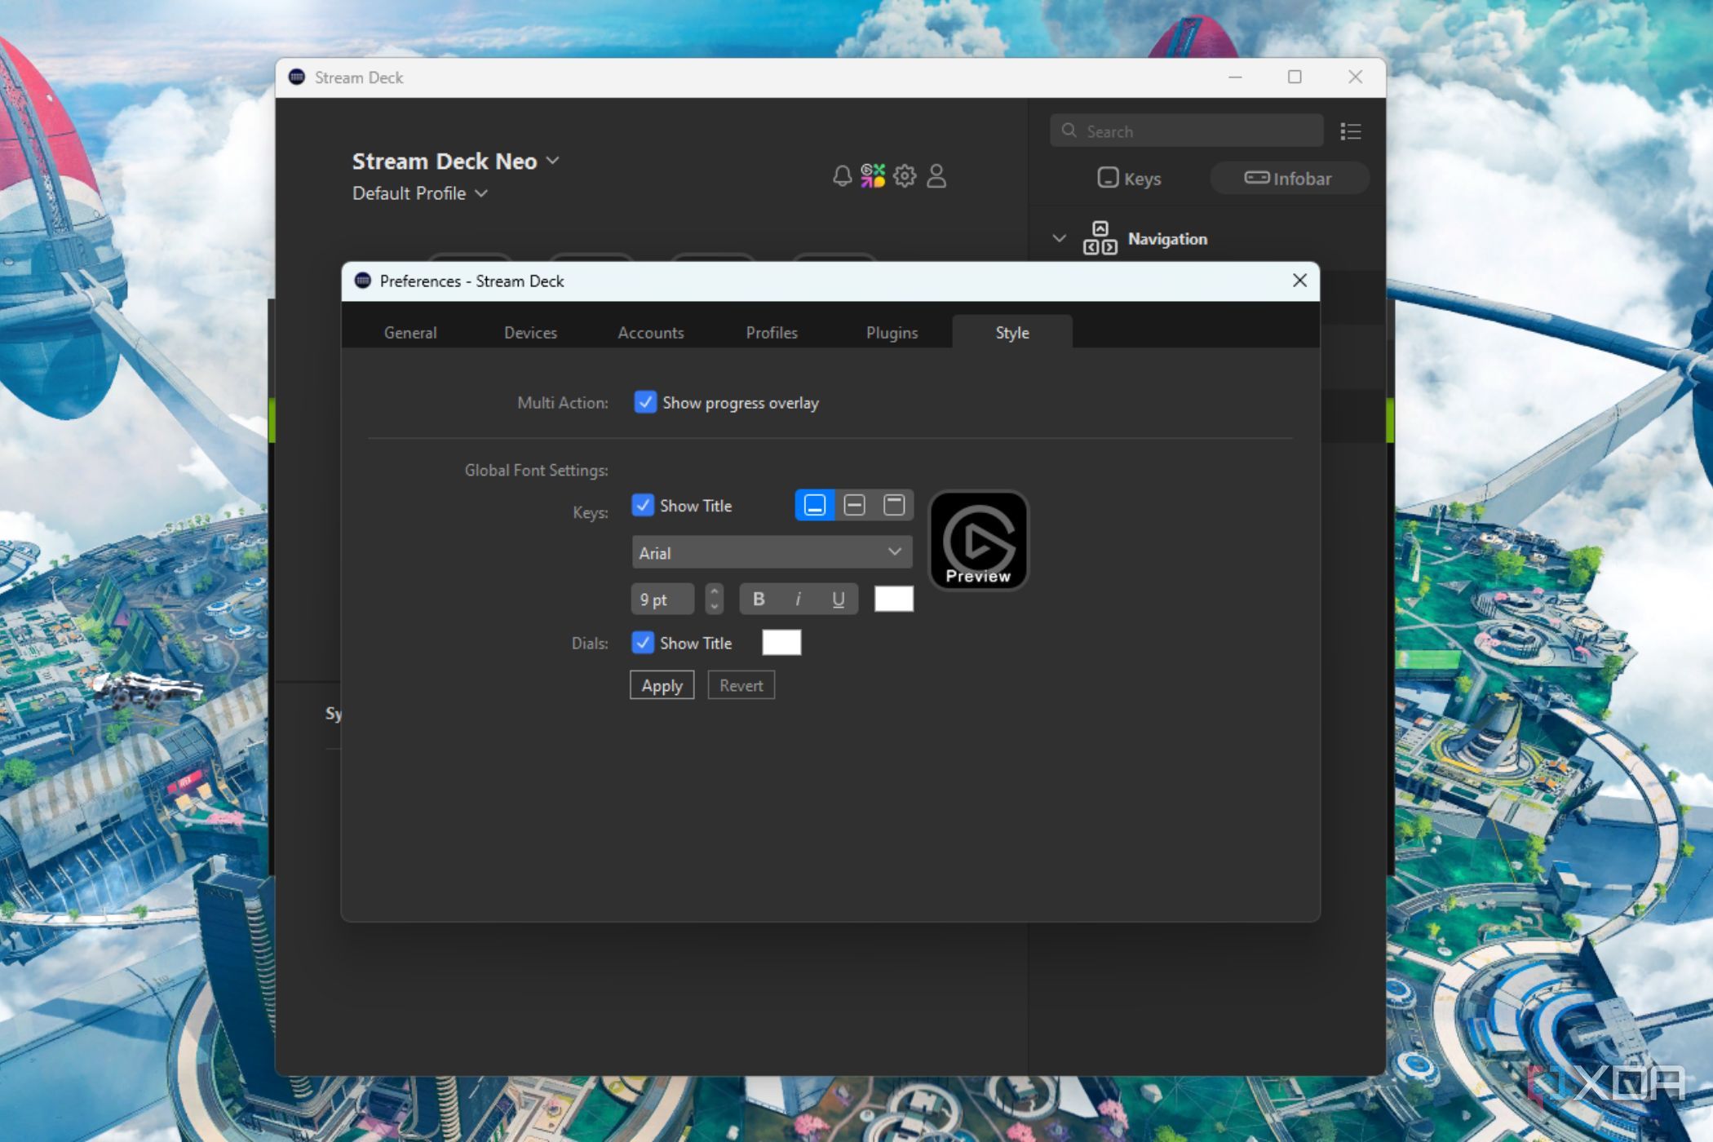Viewport: 1713px width, 1142px height.
Task: Uncheck Show Title for Dials
Action: click(643, 643)
